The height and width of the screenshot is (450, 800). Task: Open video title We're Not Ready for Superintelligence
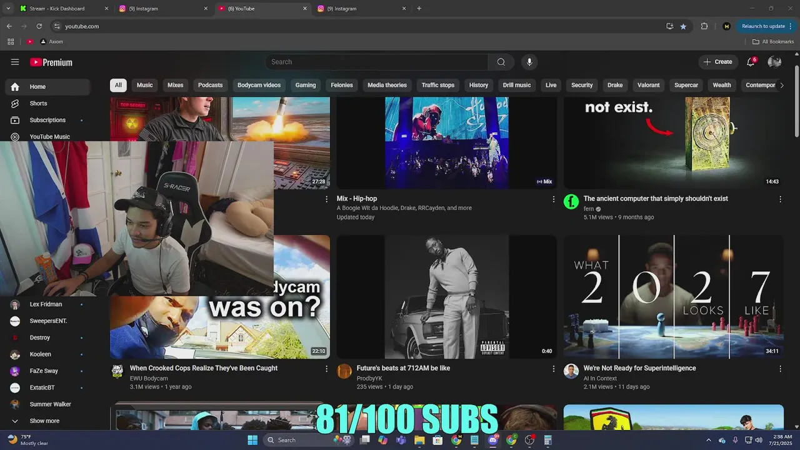[639, 368]
